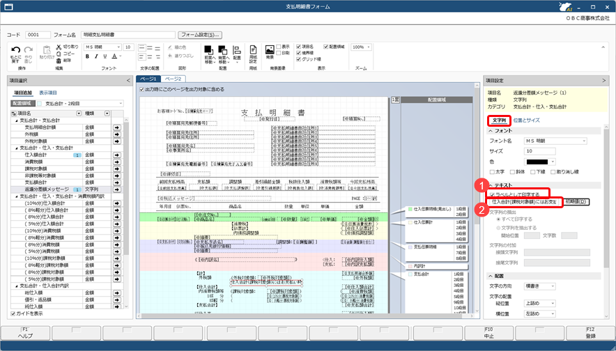Check the 太字 checkbox in font settings
This screenshot has height=351, width=616.
pos(492,172)
